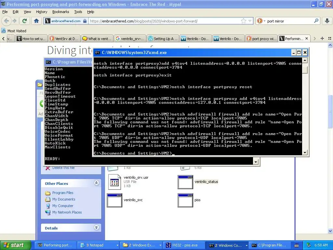Click the Ventrilo console scrollbar down arrow
This screenshot has width=333, height=250.
tap(256, 162)
